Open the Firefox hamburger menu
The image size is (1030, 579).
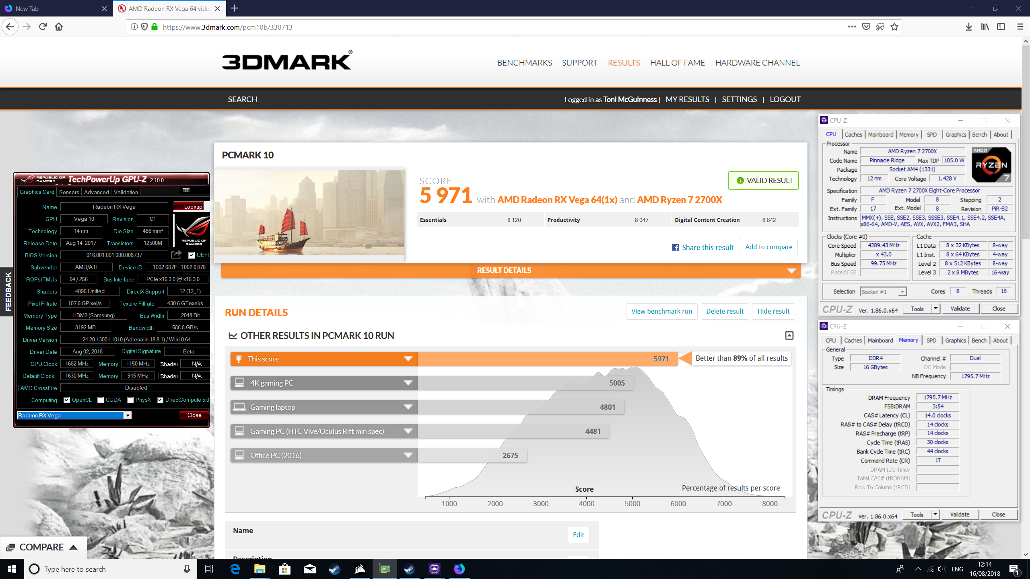pos(1020,27)
